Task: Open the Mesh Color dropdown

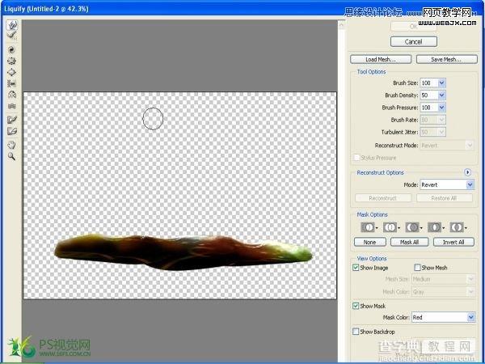Action: tap(443, 291)
